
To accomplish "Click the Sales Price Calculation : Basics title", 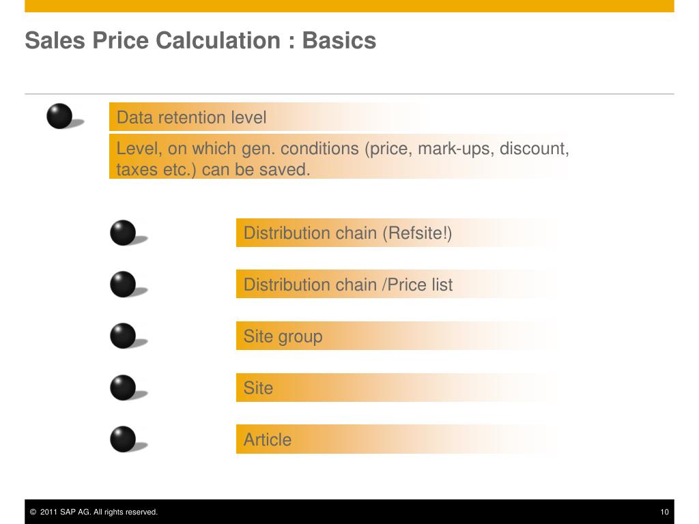I will point(201,40).
